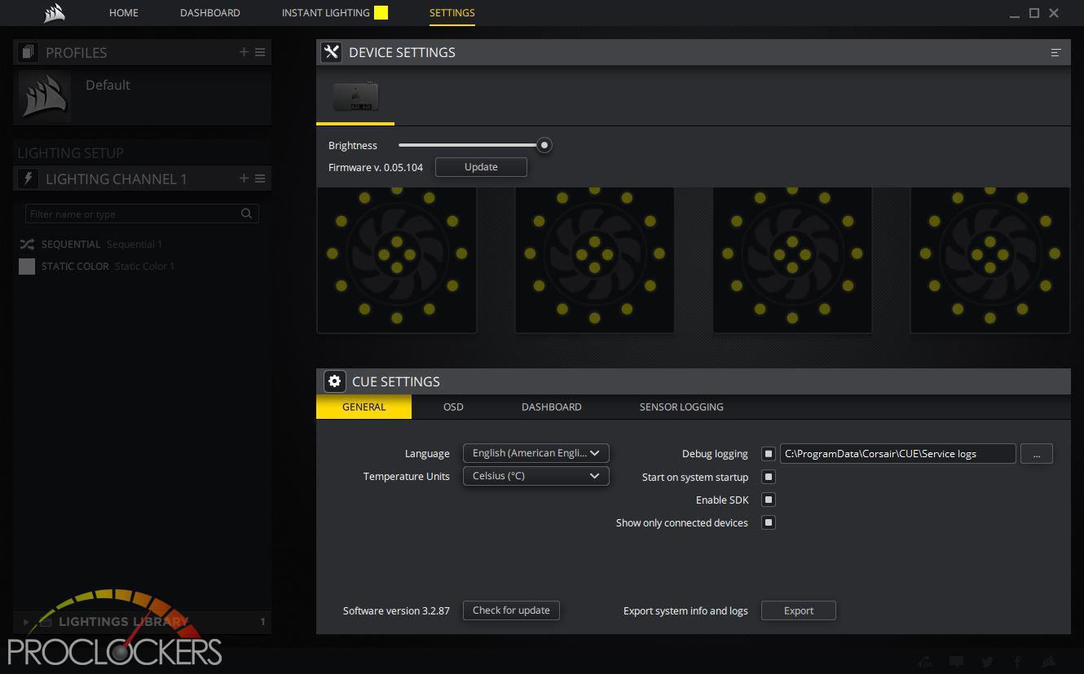Toggle Show only connected devices

pyautogui.click(x=769, y=522)
